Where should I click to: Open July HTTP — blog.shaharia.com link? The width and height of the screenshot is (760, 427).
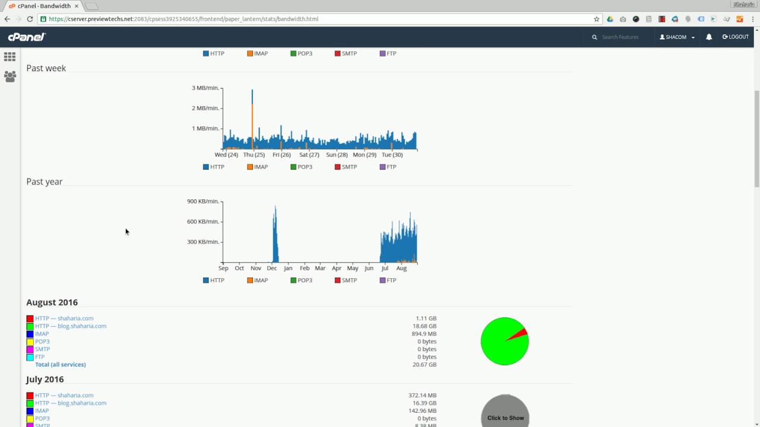[x=71, y=403]
